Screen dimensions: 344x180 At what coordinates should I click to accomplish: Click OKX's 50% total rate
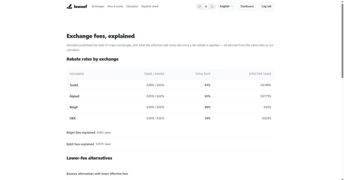click(x=208, y=118)
